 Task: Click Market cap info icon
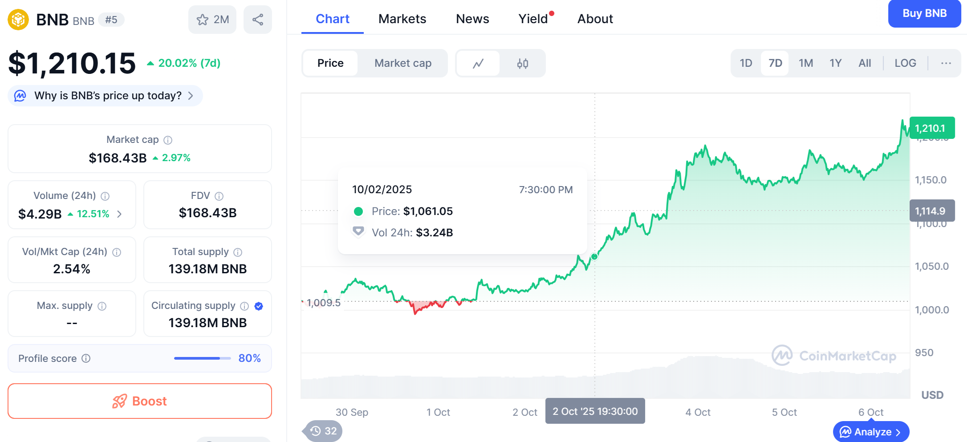pyautogui.click(x=168, y=140)
